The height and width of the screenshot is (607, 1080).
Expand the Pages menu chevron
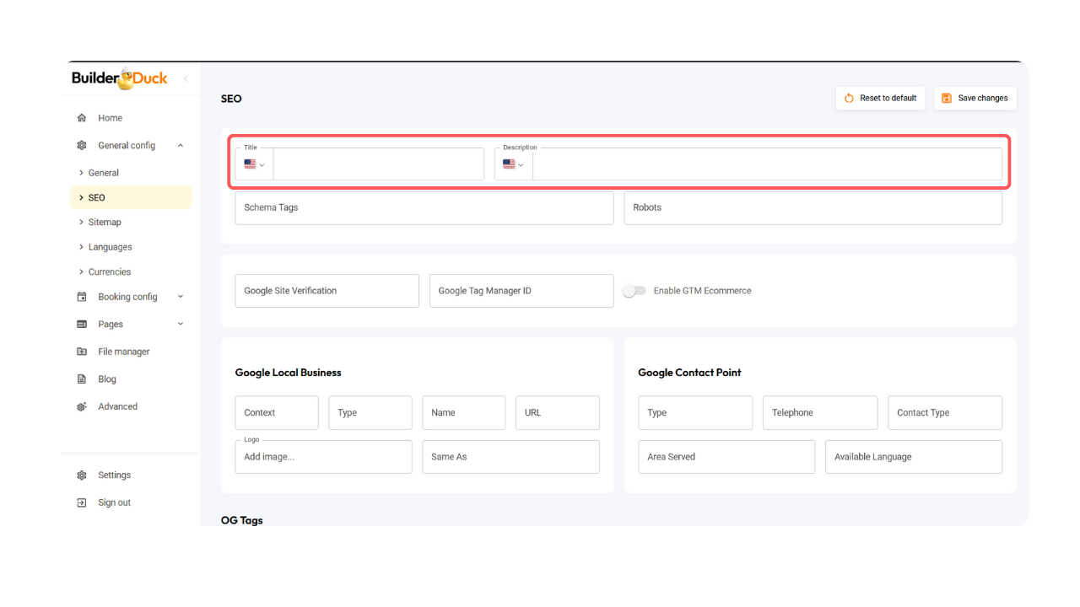click(x=181, y=325)
